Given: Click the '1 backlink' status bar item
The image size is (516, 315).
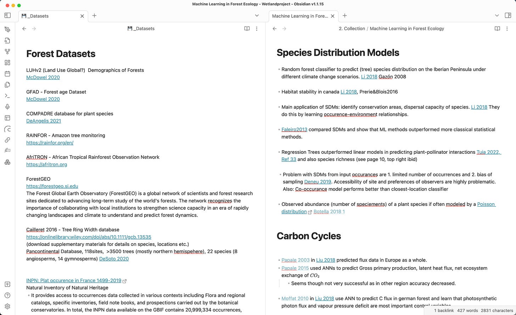Looking at the screenshot, I should [x=444, y=310].
